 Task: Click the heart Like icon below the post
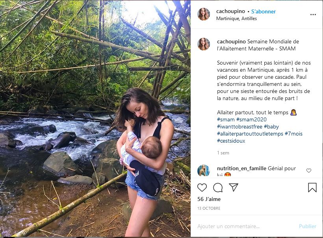[202, 188]
